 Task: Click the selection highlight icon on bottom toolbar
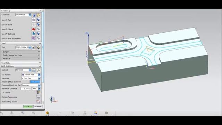click(95, 113)
